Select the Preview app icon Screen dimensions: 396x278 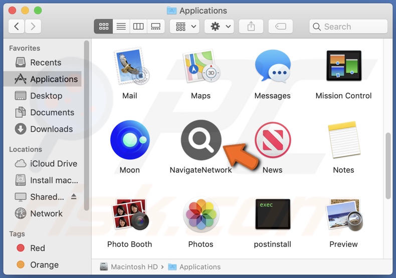pos(344,214)
